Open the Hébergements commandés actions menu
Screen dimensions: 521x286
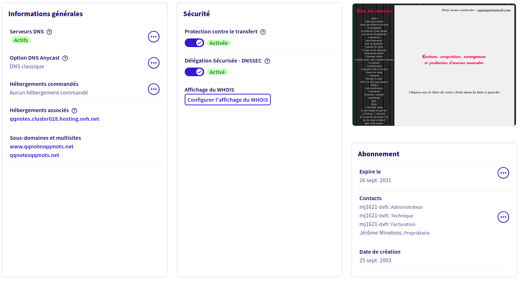pyautogui.click(x=154, y=89)
